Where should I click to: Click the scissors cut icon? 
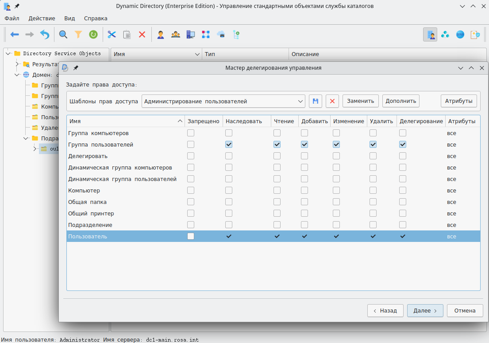[112, 34]
